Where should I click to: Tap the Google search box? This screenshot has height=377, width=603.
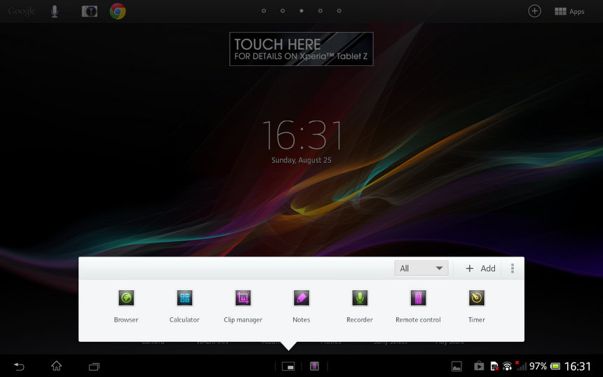(x=22, y=11)
